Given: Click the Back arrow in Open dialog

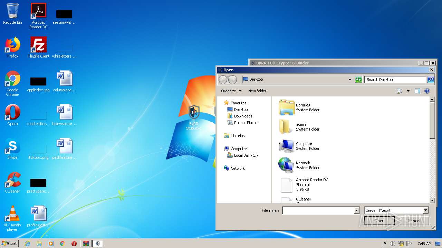Looking at the screenshot, I should [x=223, y=80].
